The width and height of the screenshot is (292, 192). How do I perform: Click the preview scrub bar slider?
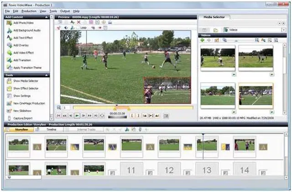128,108
